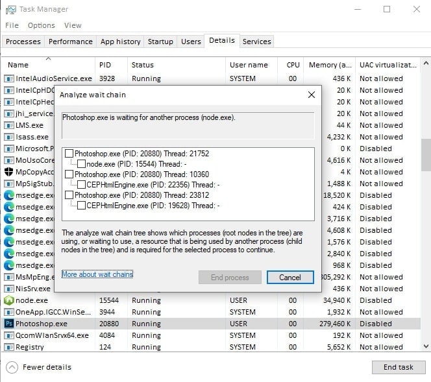The height and width of the screenshot is (382, 431).
Task: Switch to the Processes tab
Action: 23,42
